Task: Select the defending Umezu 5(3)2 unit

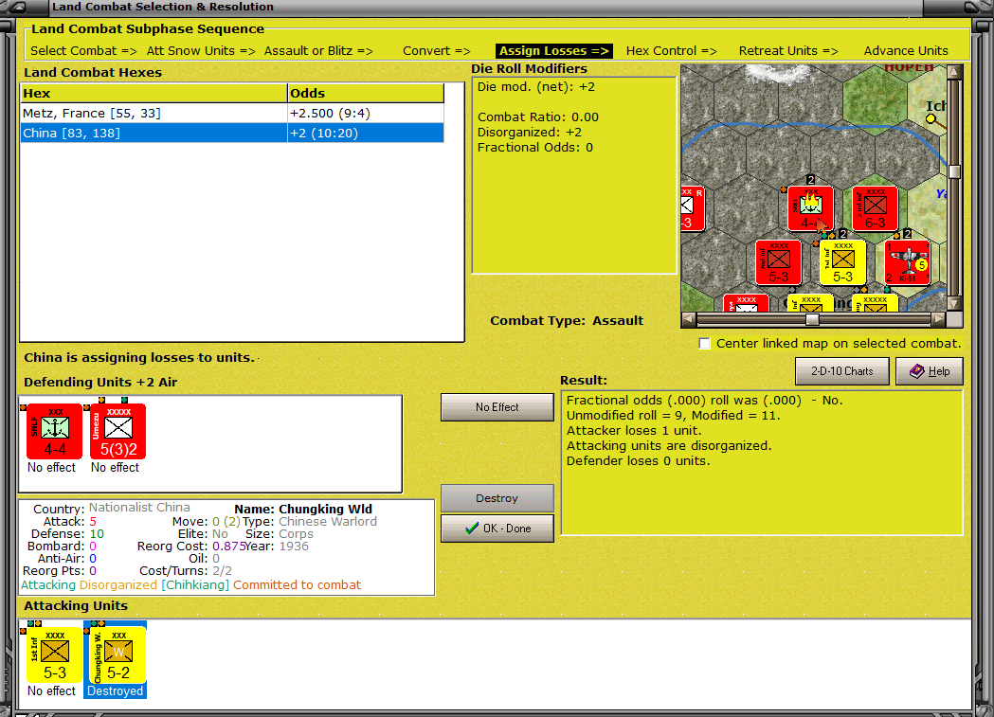Action: 117,431
